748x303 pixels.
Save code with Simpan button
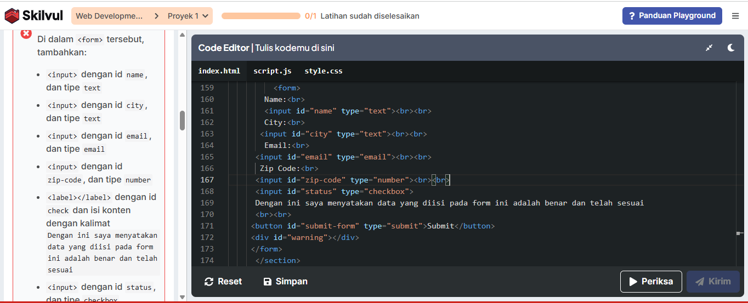point(285,282)
